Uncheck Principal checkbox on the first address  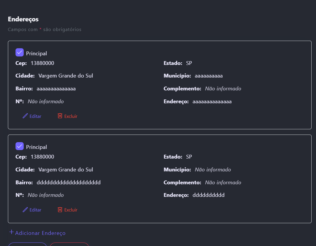click(x=20, y=53)
